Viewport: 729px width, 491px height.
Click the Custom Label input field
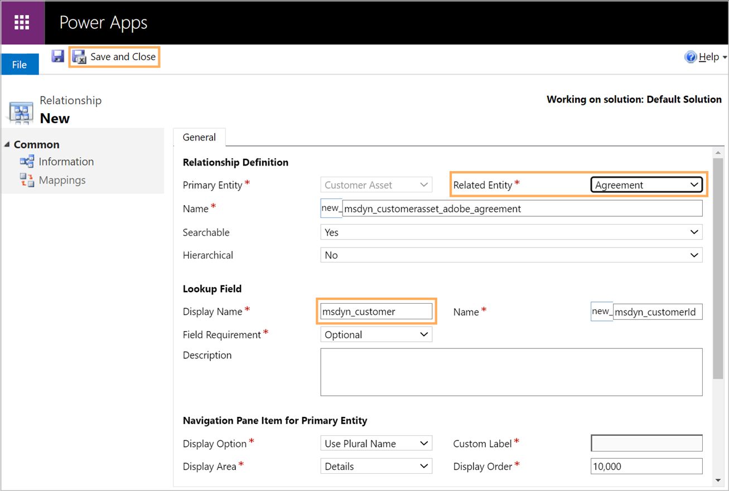click(x=646, y=444)
